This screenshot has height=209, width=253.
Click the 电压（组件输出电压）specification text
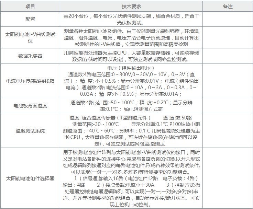click(x=131, y=68)
